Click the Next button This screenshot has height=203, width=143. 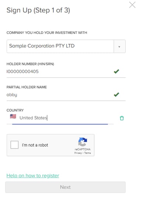[65, 187]
